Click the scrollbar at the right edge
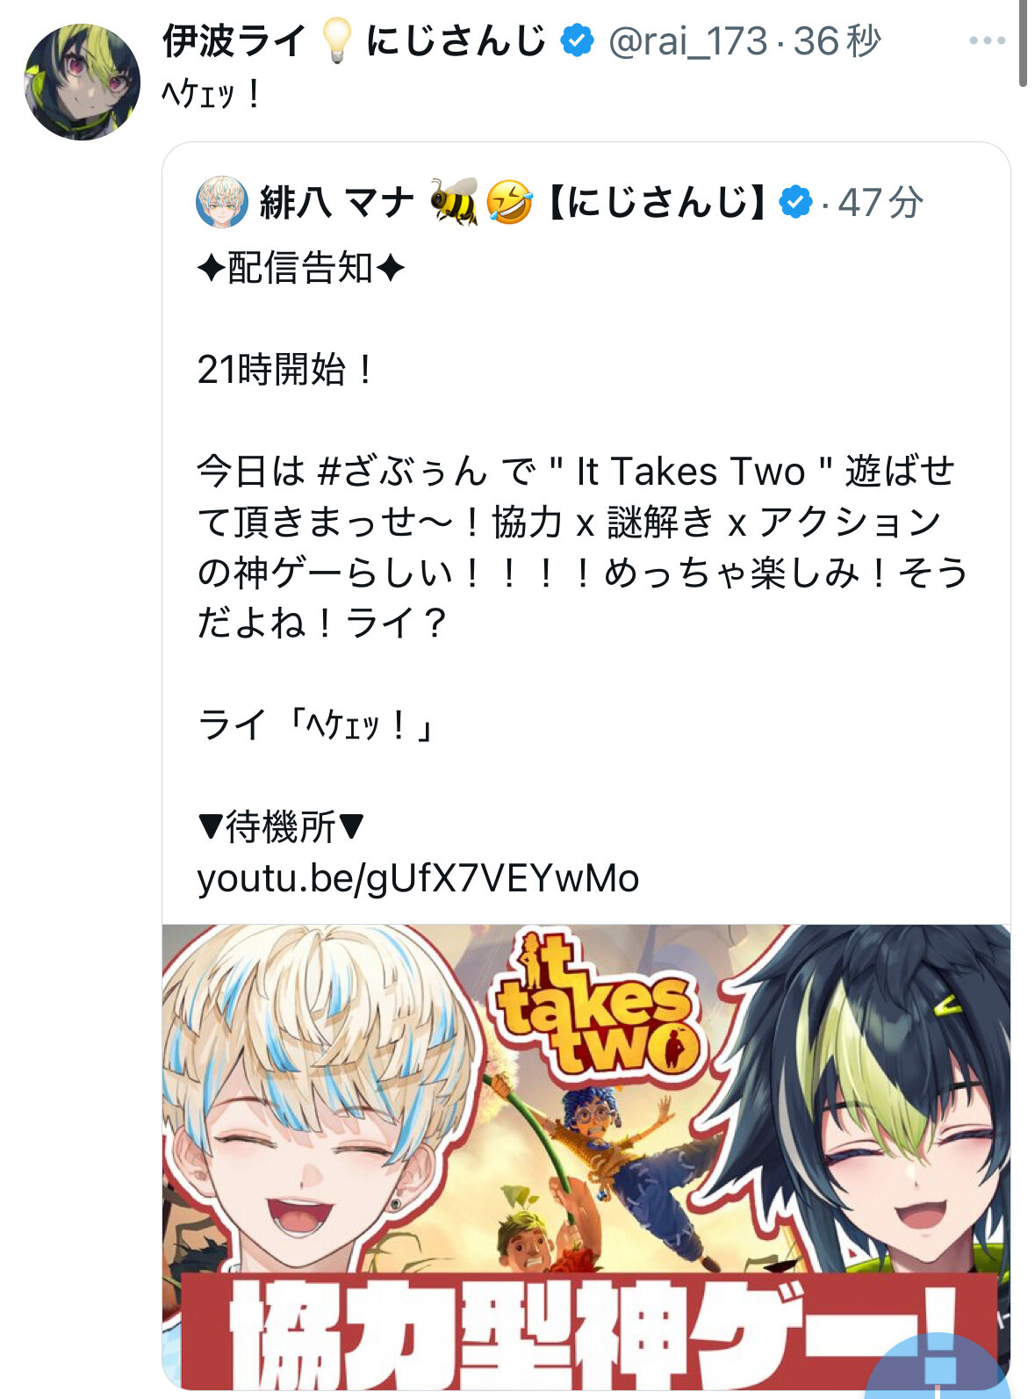Image resolution: width=1035 pixels, height=1399 pixels. 1023,43
